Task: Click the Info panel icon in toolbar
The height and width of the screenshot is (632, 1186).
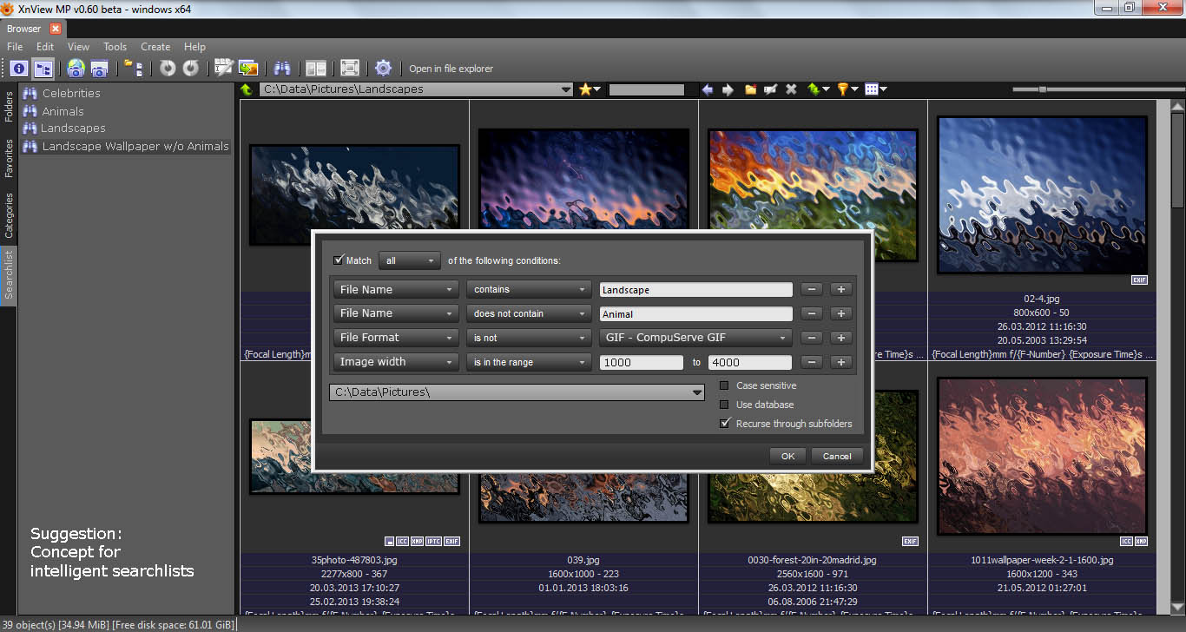Action: click(x=19, y=69)
